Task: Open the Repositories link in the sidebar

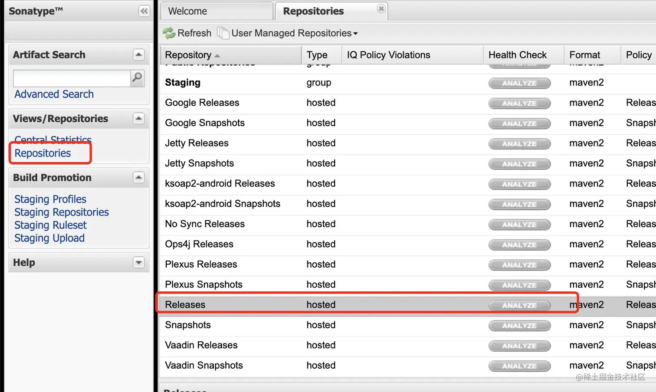Action: [43, 153]
